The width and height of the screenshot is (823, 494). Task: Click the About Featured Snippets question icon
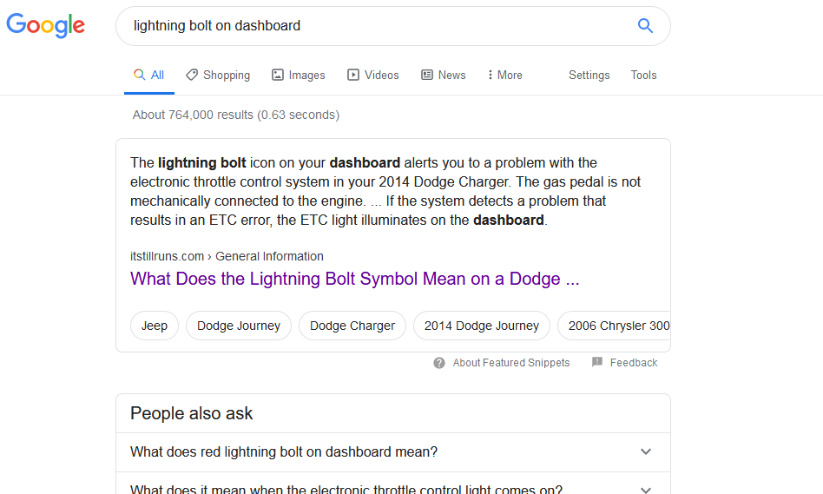coord(439,363)
